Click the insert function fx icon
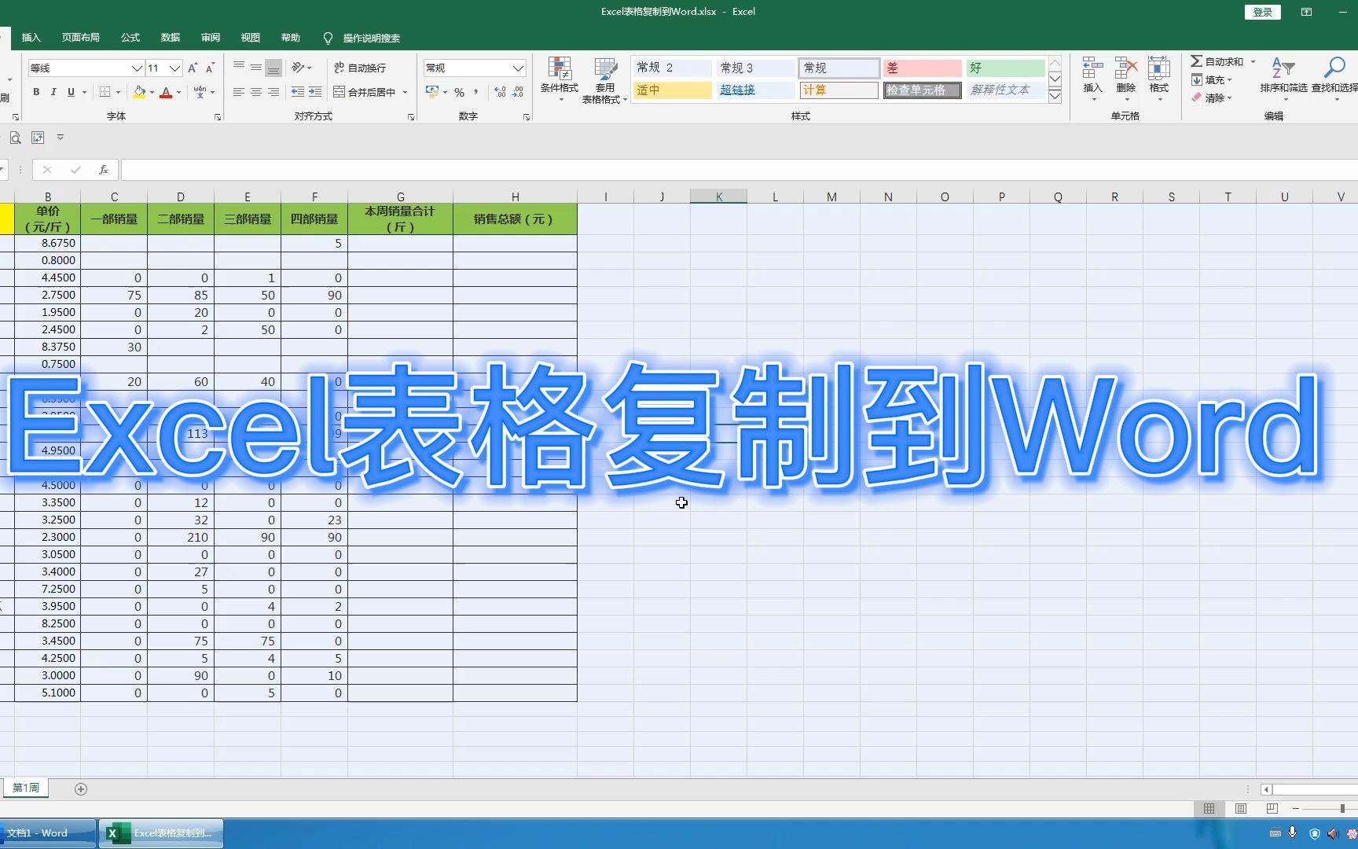Screen dimensions: 1358x849 103,170
